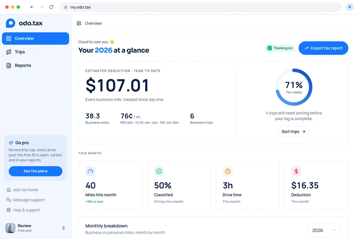The width and height of the screenshot is (359, 239).
Task: Open the Message support link
Action: pyautogui.click(x=26, y=200)
